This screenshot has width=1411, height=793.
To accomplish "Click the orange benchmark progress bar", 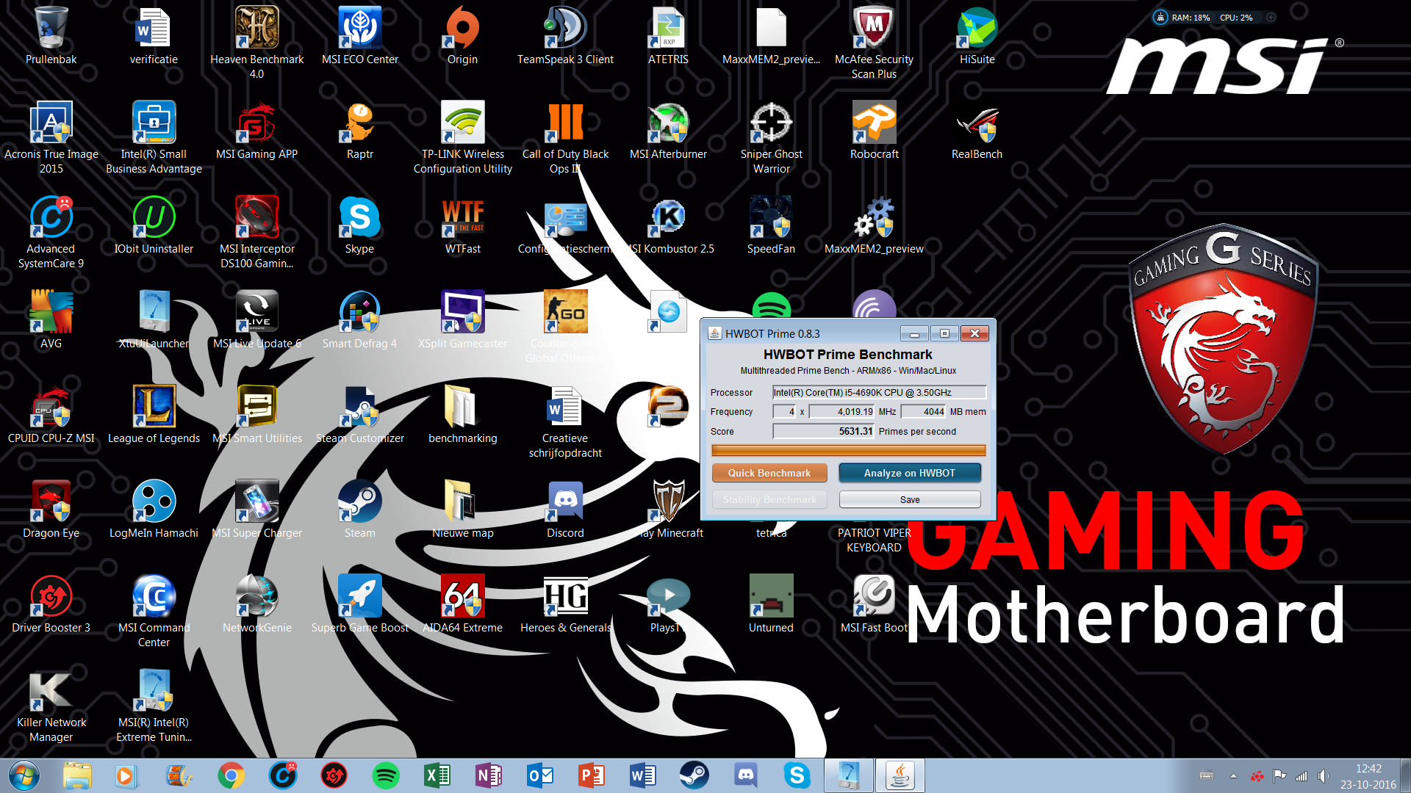I will pos(848,450).
